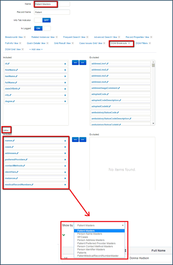
Task: Toggle the Is Logged switch
Action: click(x=42, y=28)
